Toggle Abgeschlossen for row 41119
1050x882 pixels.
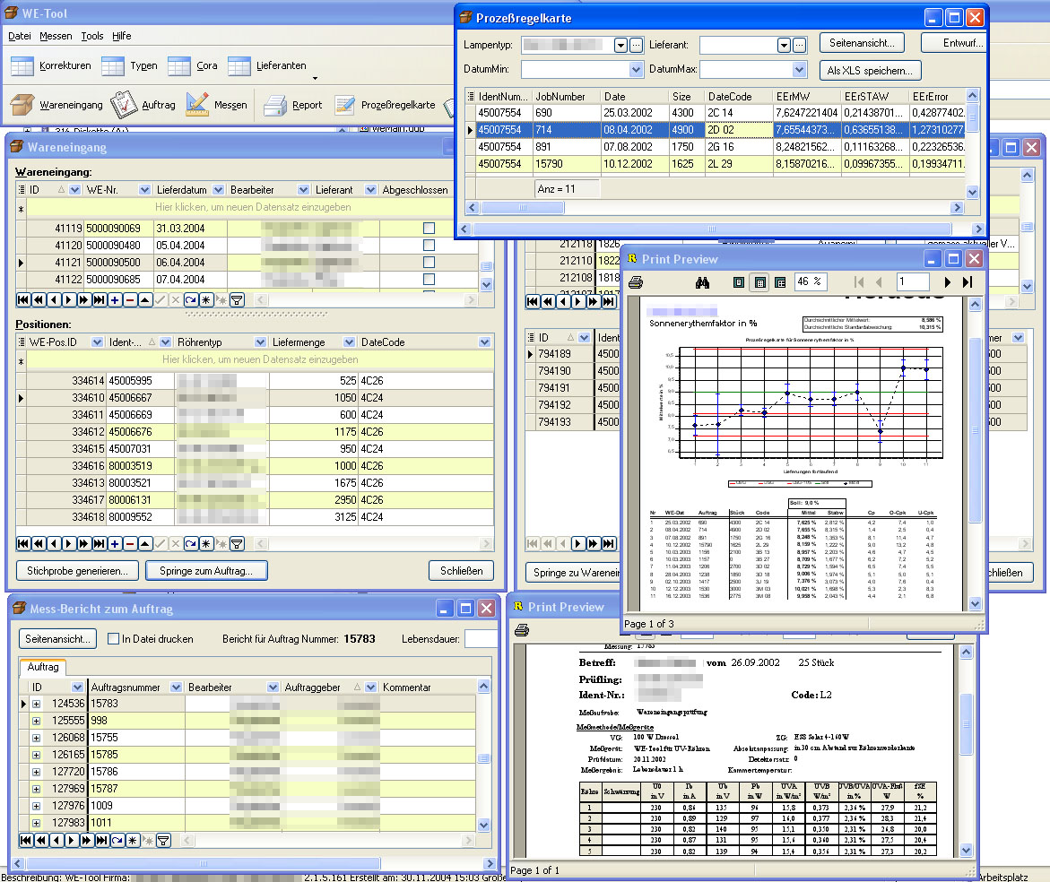(430, 229)
